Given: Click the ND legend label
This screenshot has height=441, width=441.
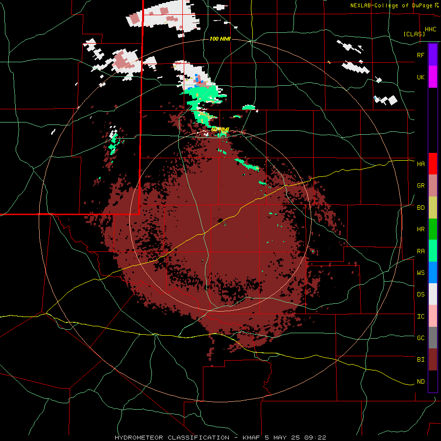Looking at the screenshot, I should (x=420, y=382).
